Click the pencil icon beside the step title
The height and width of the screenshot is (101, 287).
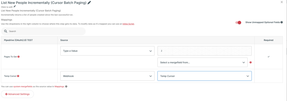tap(89, 3)
